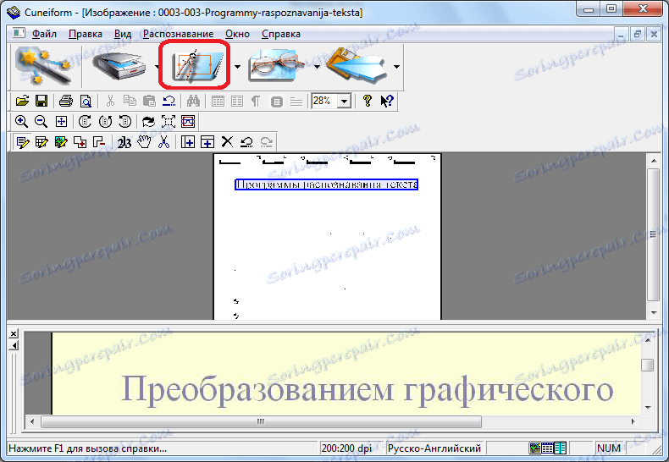Open the Правка menu
The width and height of the screenshot is (669, 462).
click(x=86, y=34)
